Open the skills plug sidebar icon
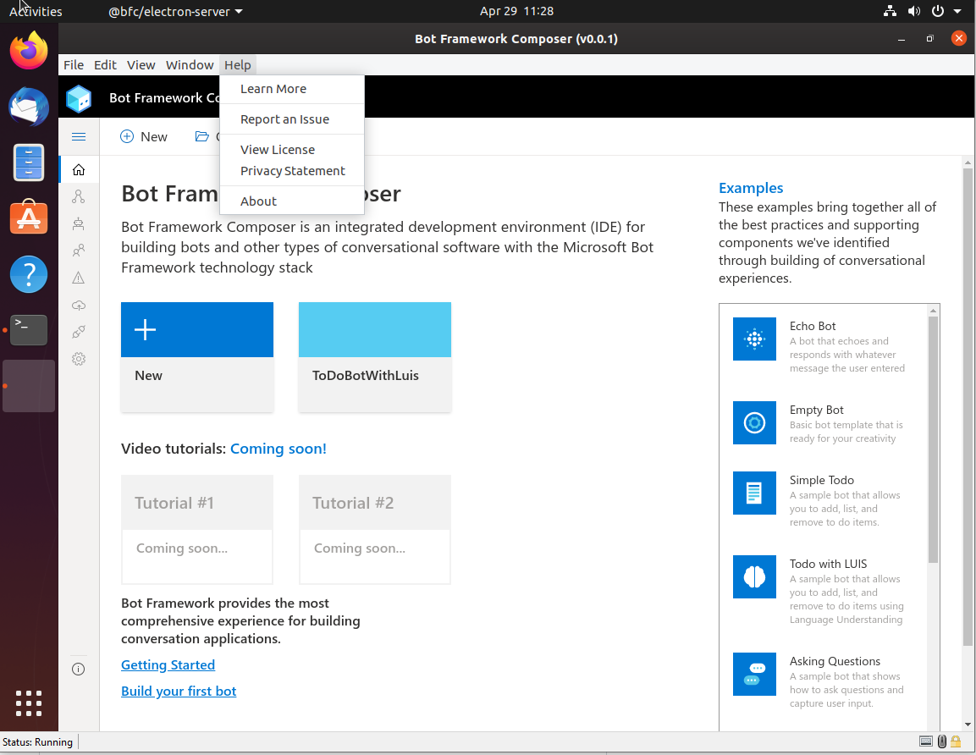 (79, 332)
